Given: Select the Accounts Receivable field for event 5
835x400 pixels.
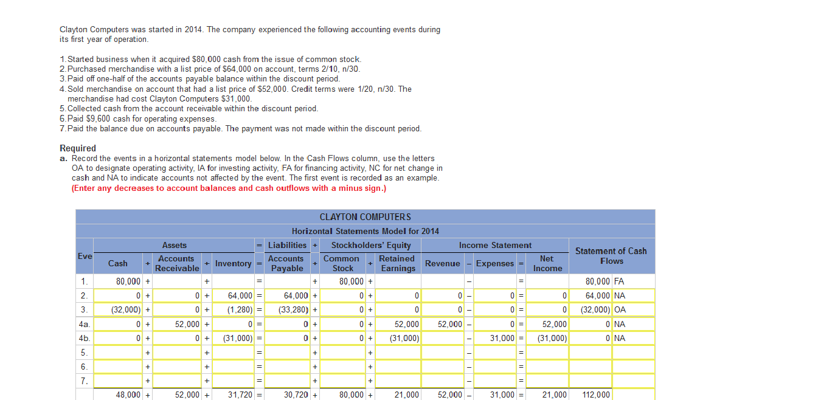Looking at the screenshot, I should click(177, 353).
